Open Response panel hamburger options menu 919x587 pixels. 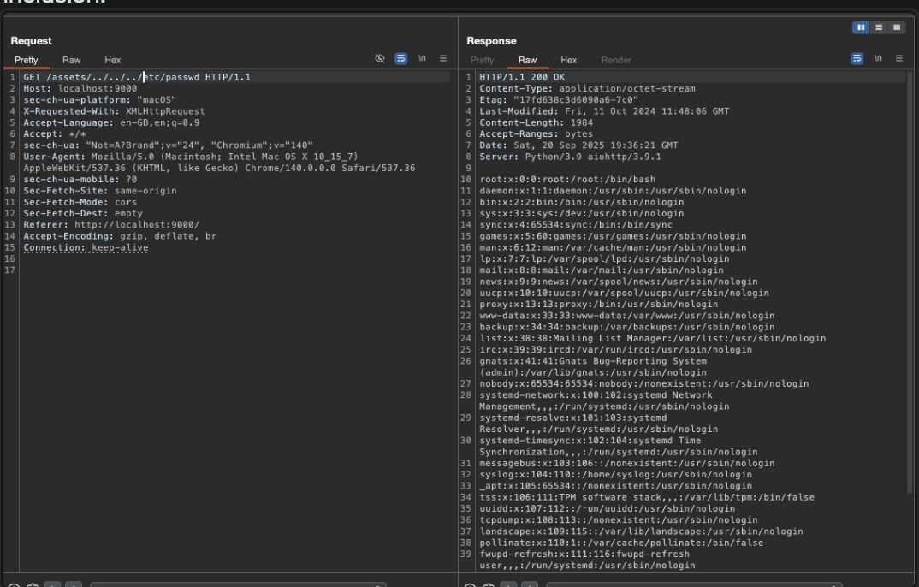point(898,60)
